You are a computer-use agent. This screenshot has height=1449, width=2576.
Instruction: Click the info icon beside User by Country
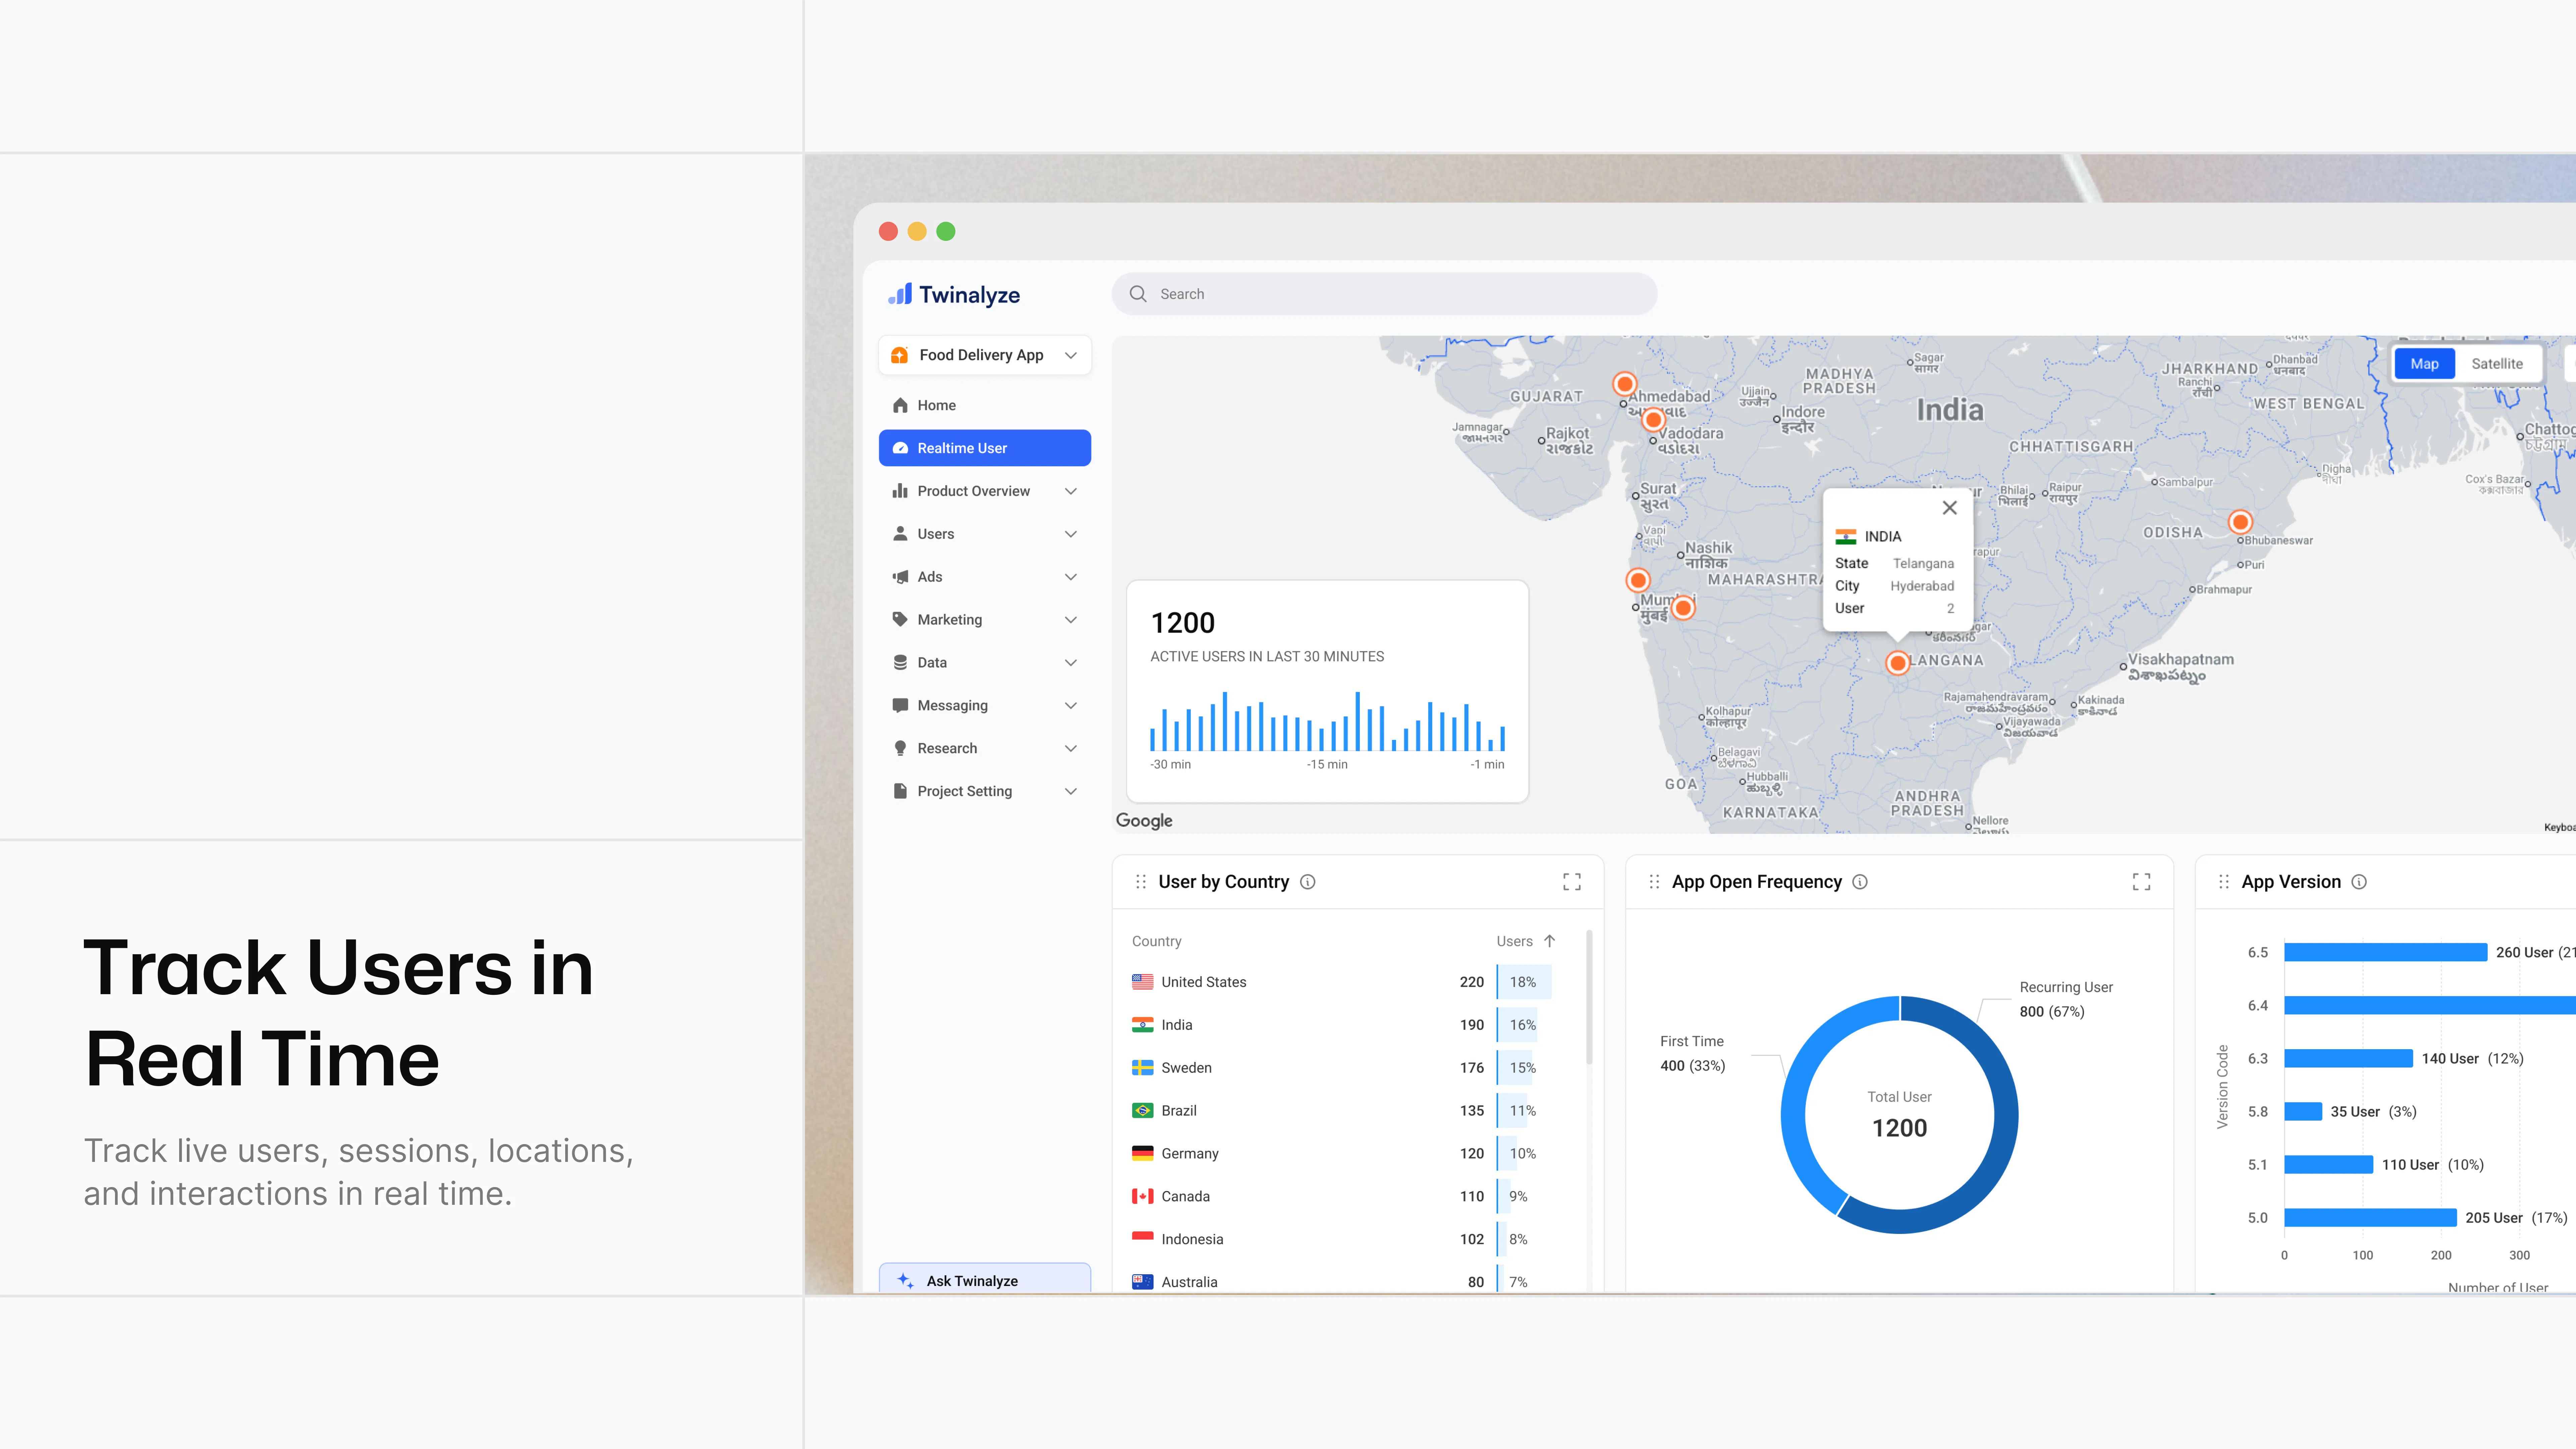pos(1307,882)
